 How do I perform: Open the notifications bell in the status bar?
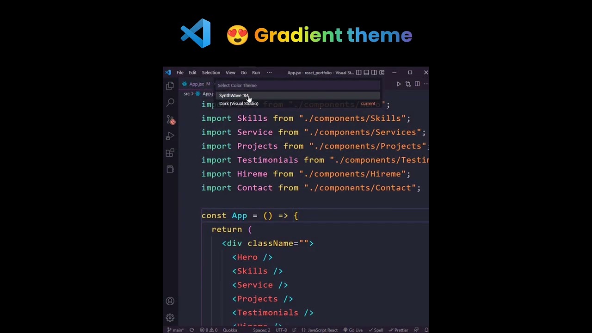[426, 330]
